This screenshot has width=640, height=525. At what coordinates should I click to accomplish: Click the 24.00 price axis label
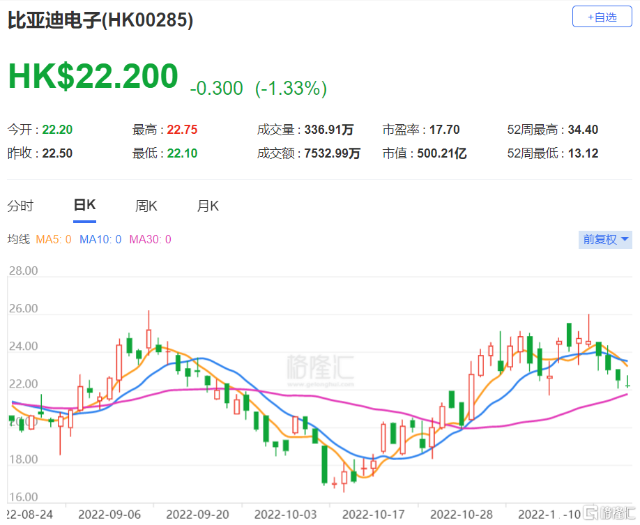click(23, 347)
